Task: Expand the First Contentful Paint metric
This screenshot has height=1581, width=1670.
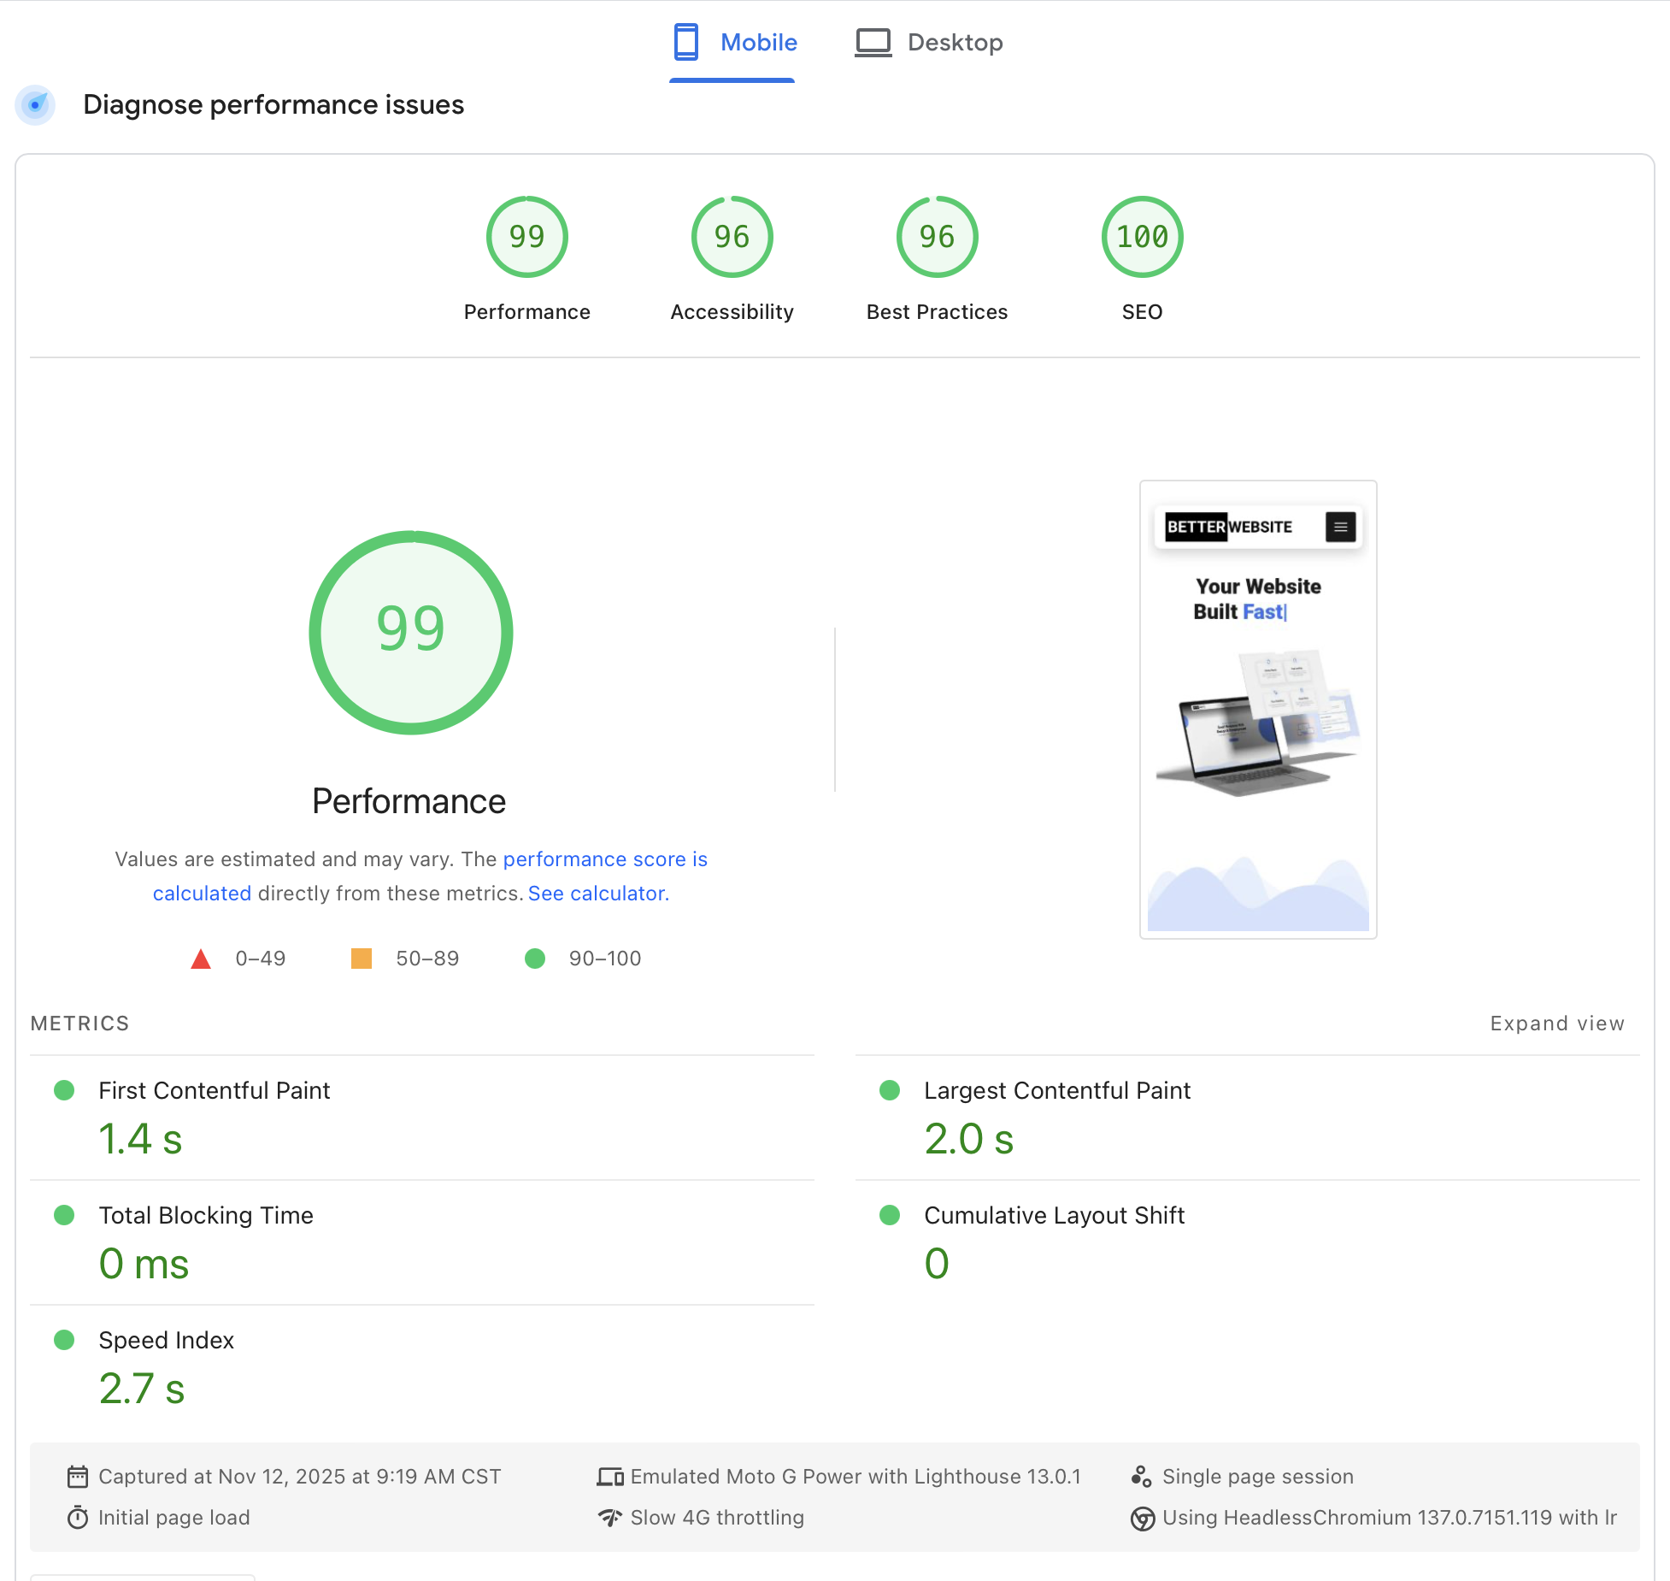Action: (214, 1090)
